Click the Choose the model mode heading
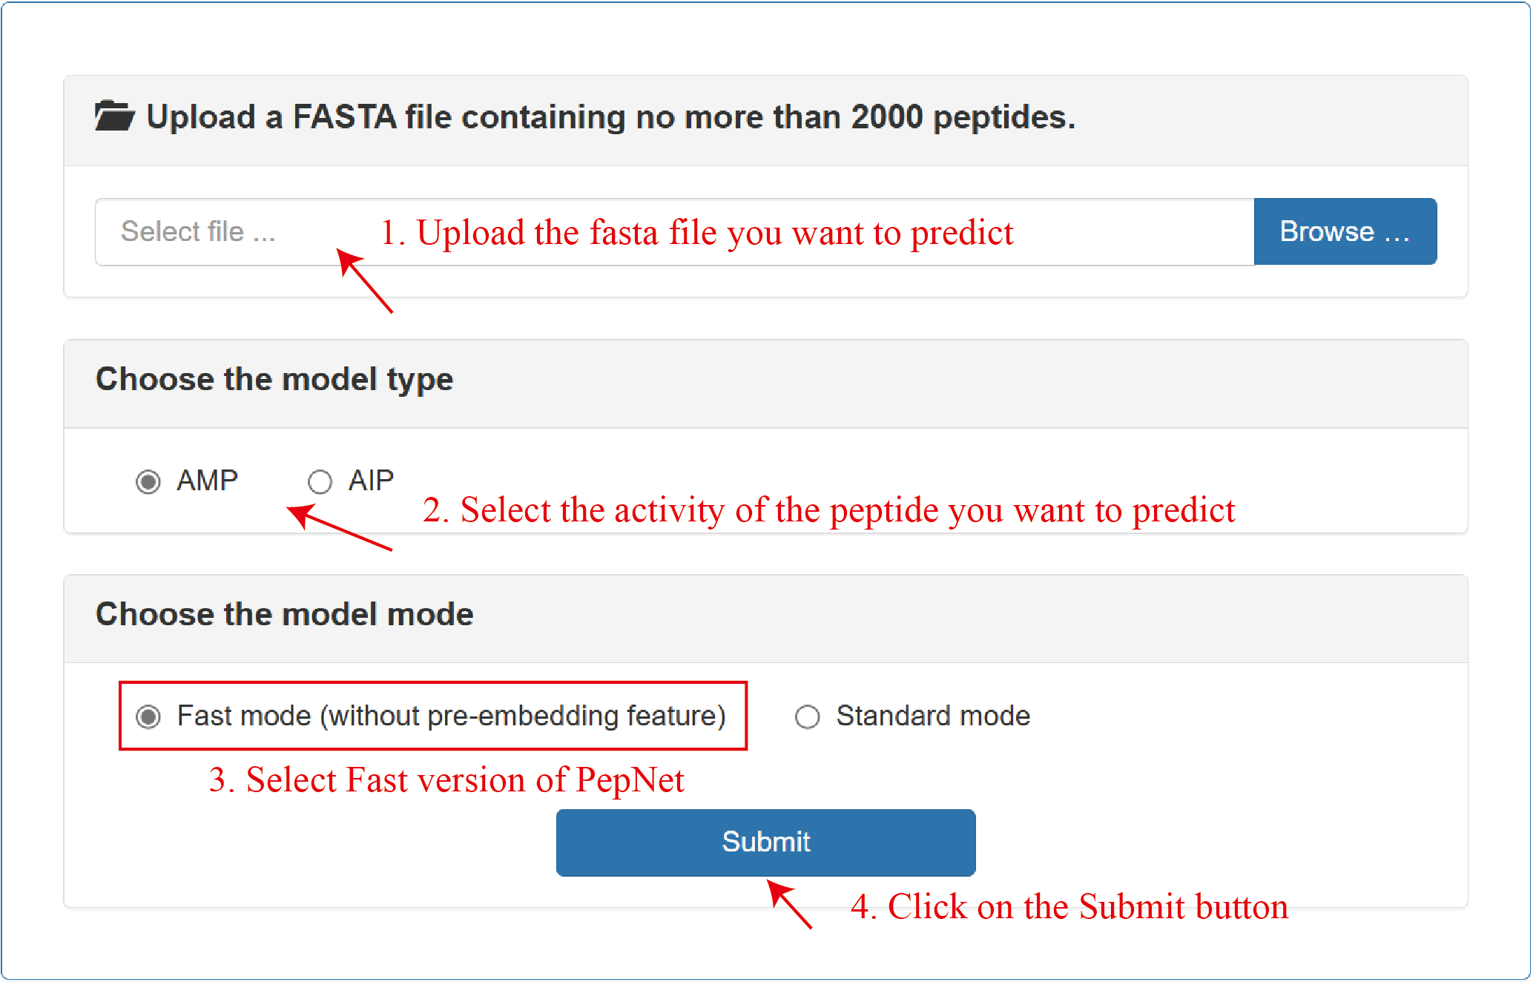Image resolution: width=1533 pixels, height=982 pixels. 284,614
